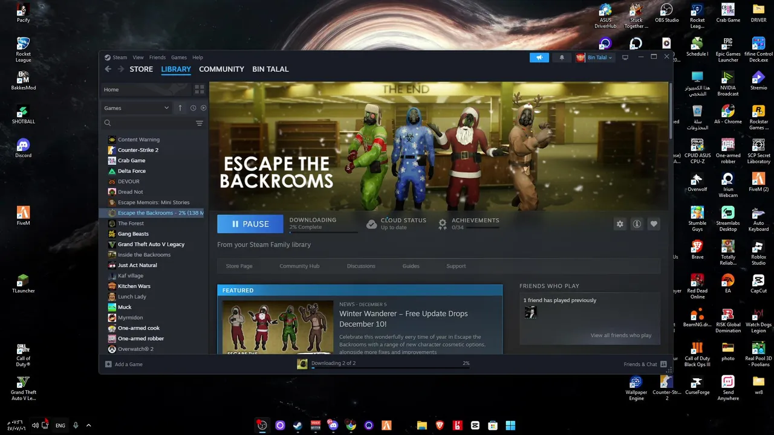Open the Help menu
774x435 pixels.
pos(198,57)
